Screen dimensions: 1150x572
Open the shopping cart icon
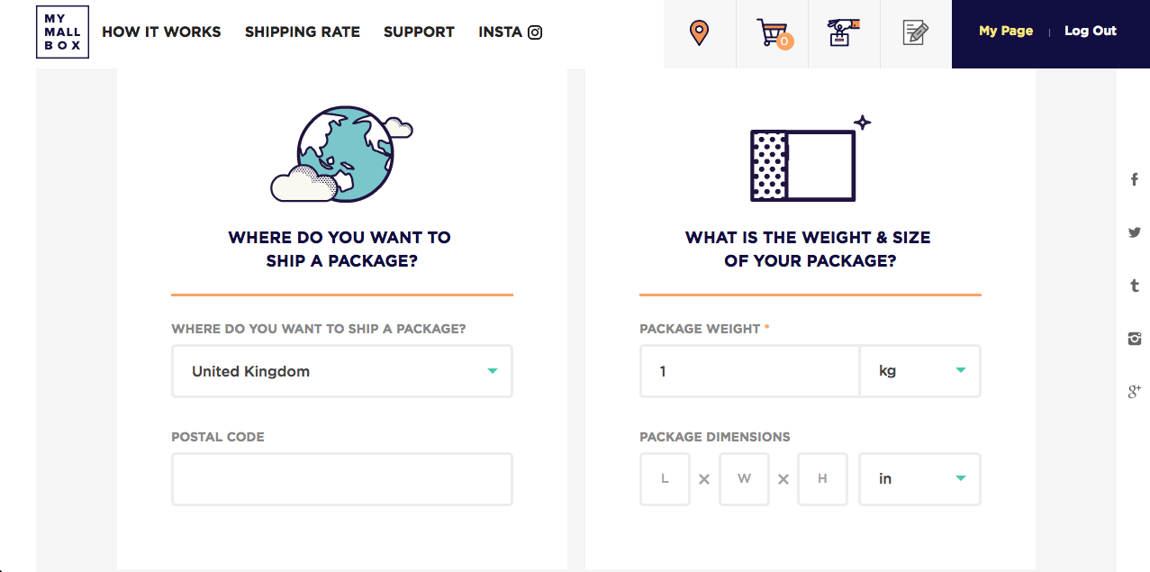click(772, 33)
